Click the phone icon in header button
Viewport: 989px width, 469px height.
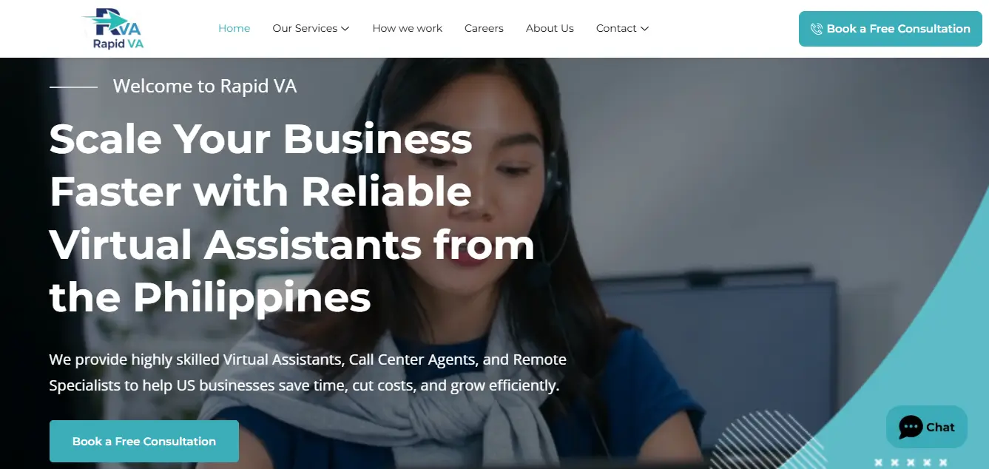817,29
